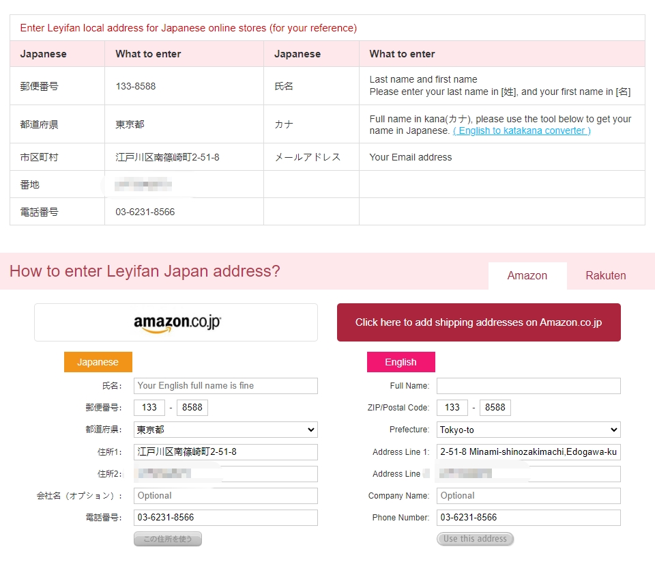Click the この住所を使う button
This screenshot has height=571, width=655.
point(168,539)
